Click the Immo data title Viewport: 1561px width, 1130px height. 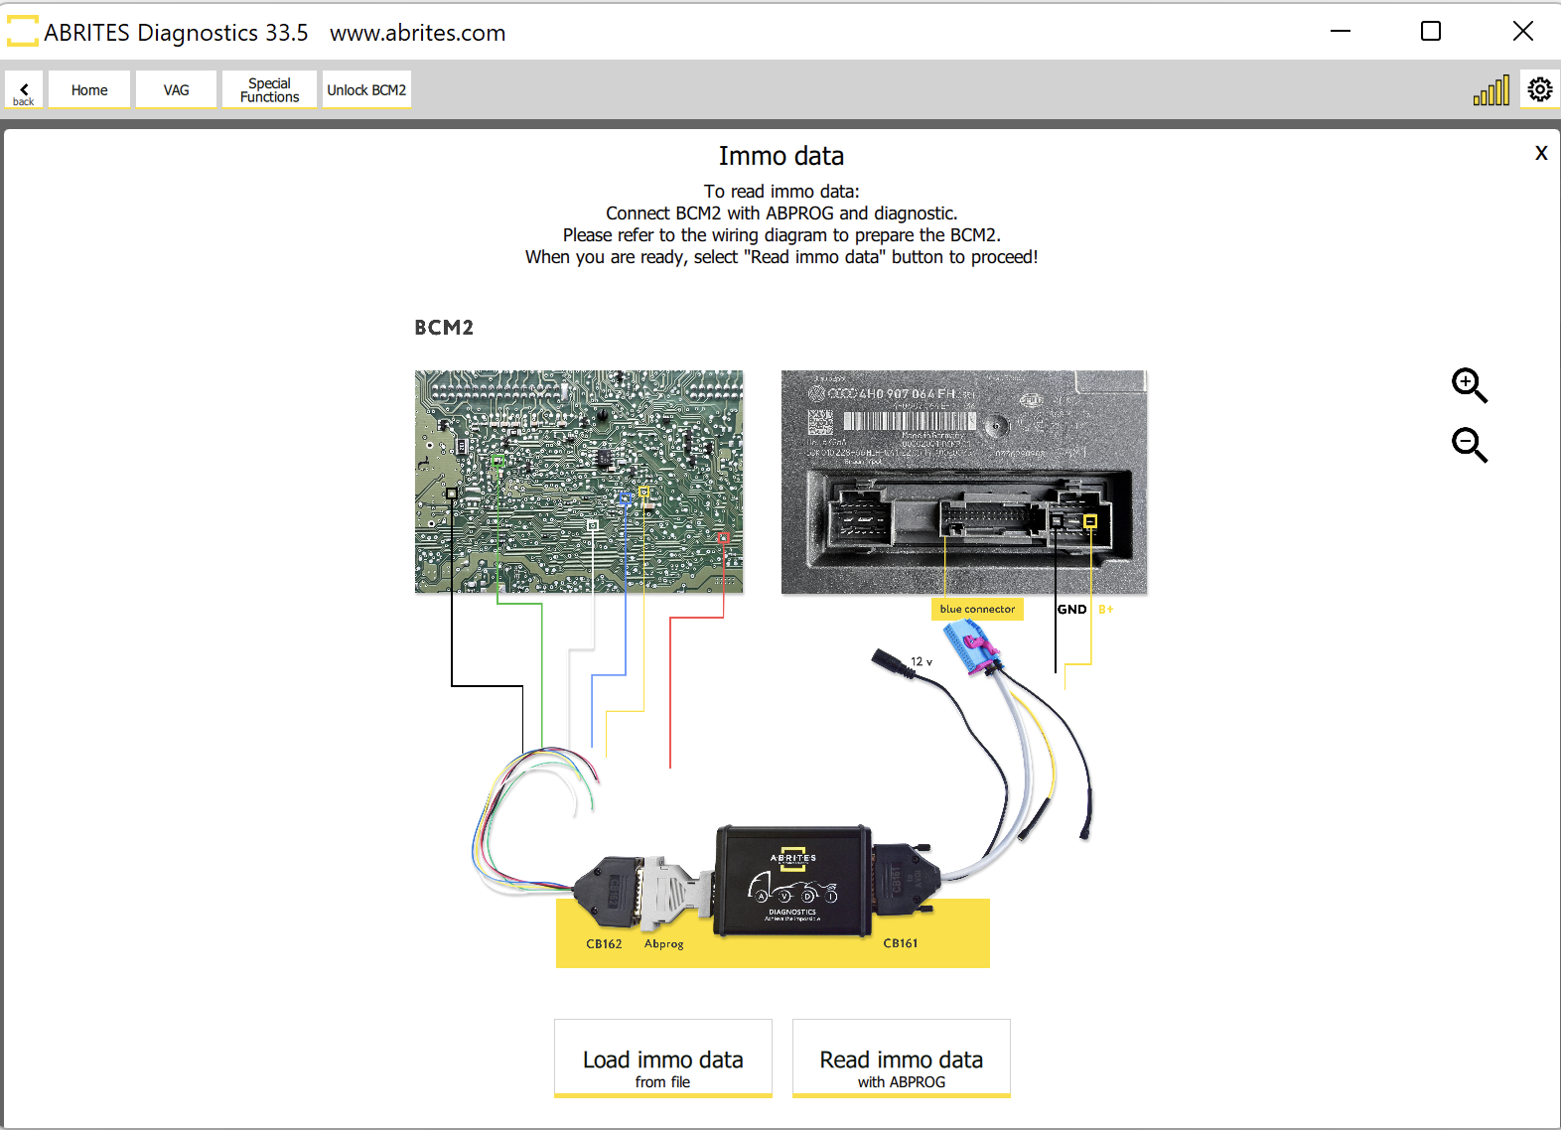click(x=781, y=156)
